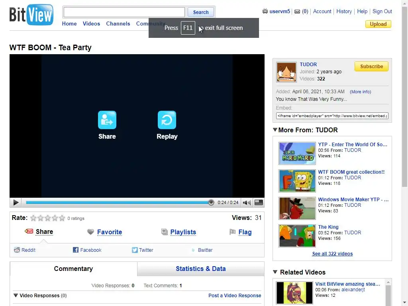Toggle the video player size icon
408x306 pixels.
(x=258, y=202)
